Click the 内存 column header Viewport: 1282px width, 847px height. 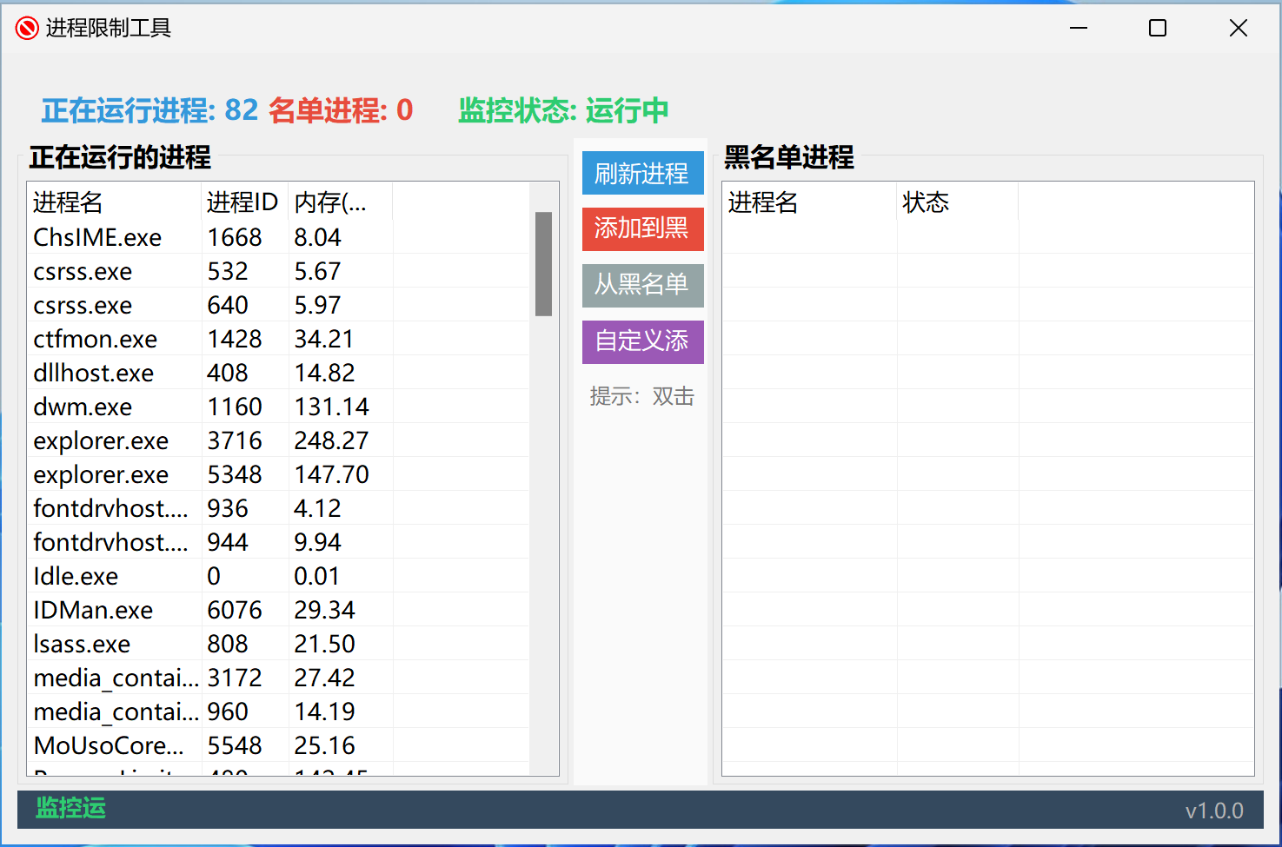[341, 202]
